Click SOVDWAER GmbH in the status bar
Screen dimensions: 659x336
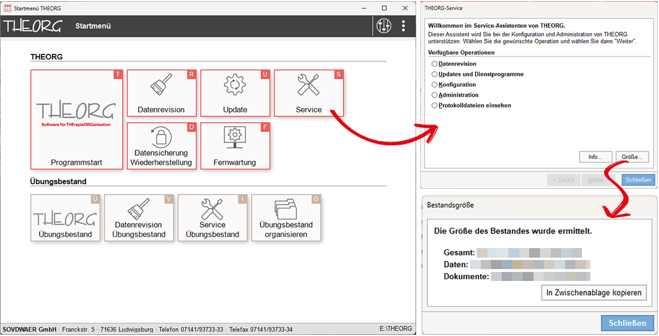(x=29, y=329)
